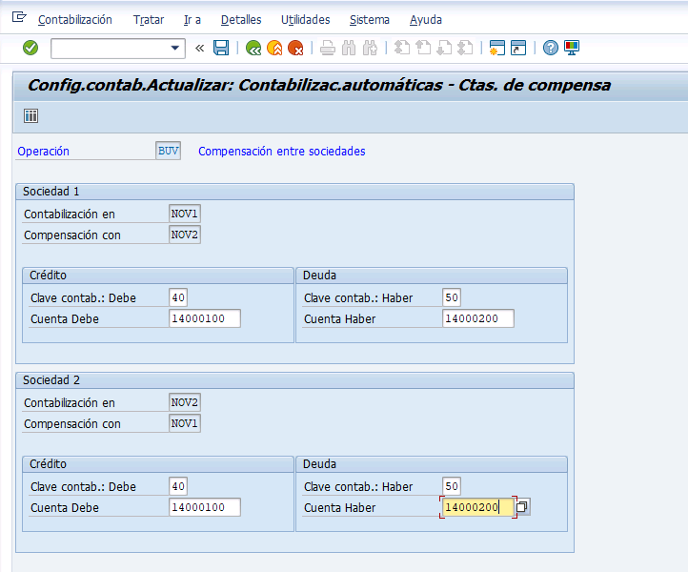This screenshot has width=688, height=572.
Task: Click the Sistema menu item
Action: coord(370,20)
